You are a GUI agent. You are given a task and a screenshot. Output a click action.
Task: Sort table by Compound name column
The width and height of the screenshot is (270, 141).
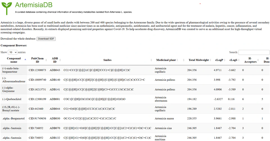(x=14, y=60)
